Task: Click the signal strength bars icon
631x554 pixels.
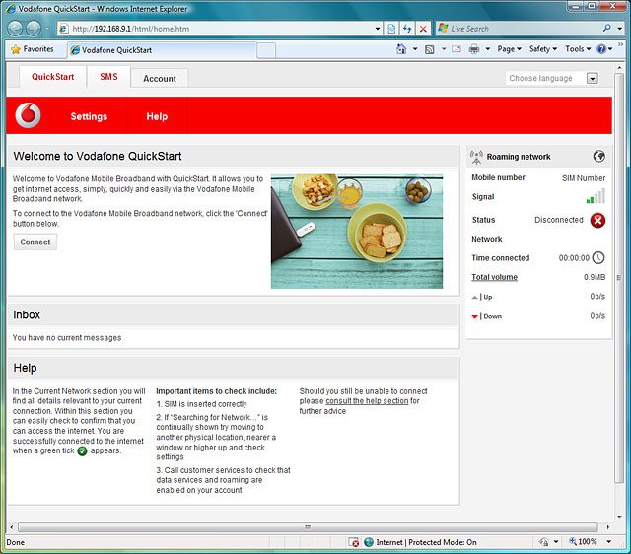Action: point(596,196)
